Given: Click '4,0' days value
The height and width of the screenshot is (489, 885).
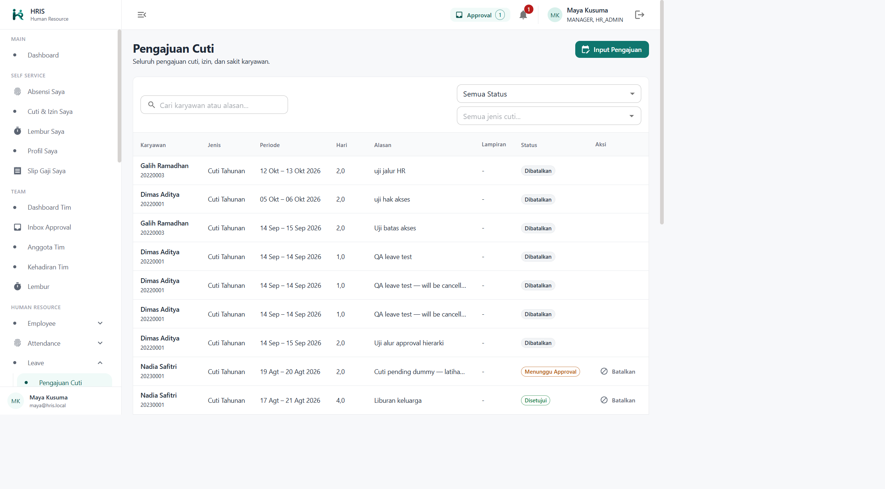Looking at the screenshot, I should 340,401.
